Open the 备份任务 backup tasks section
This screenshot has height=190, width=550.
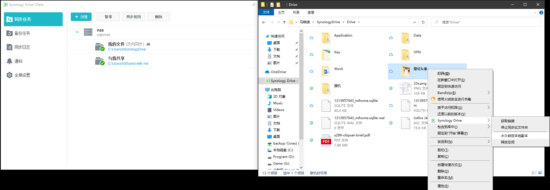pos(33,33)
